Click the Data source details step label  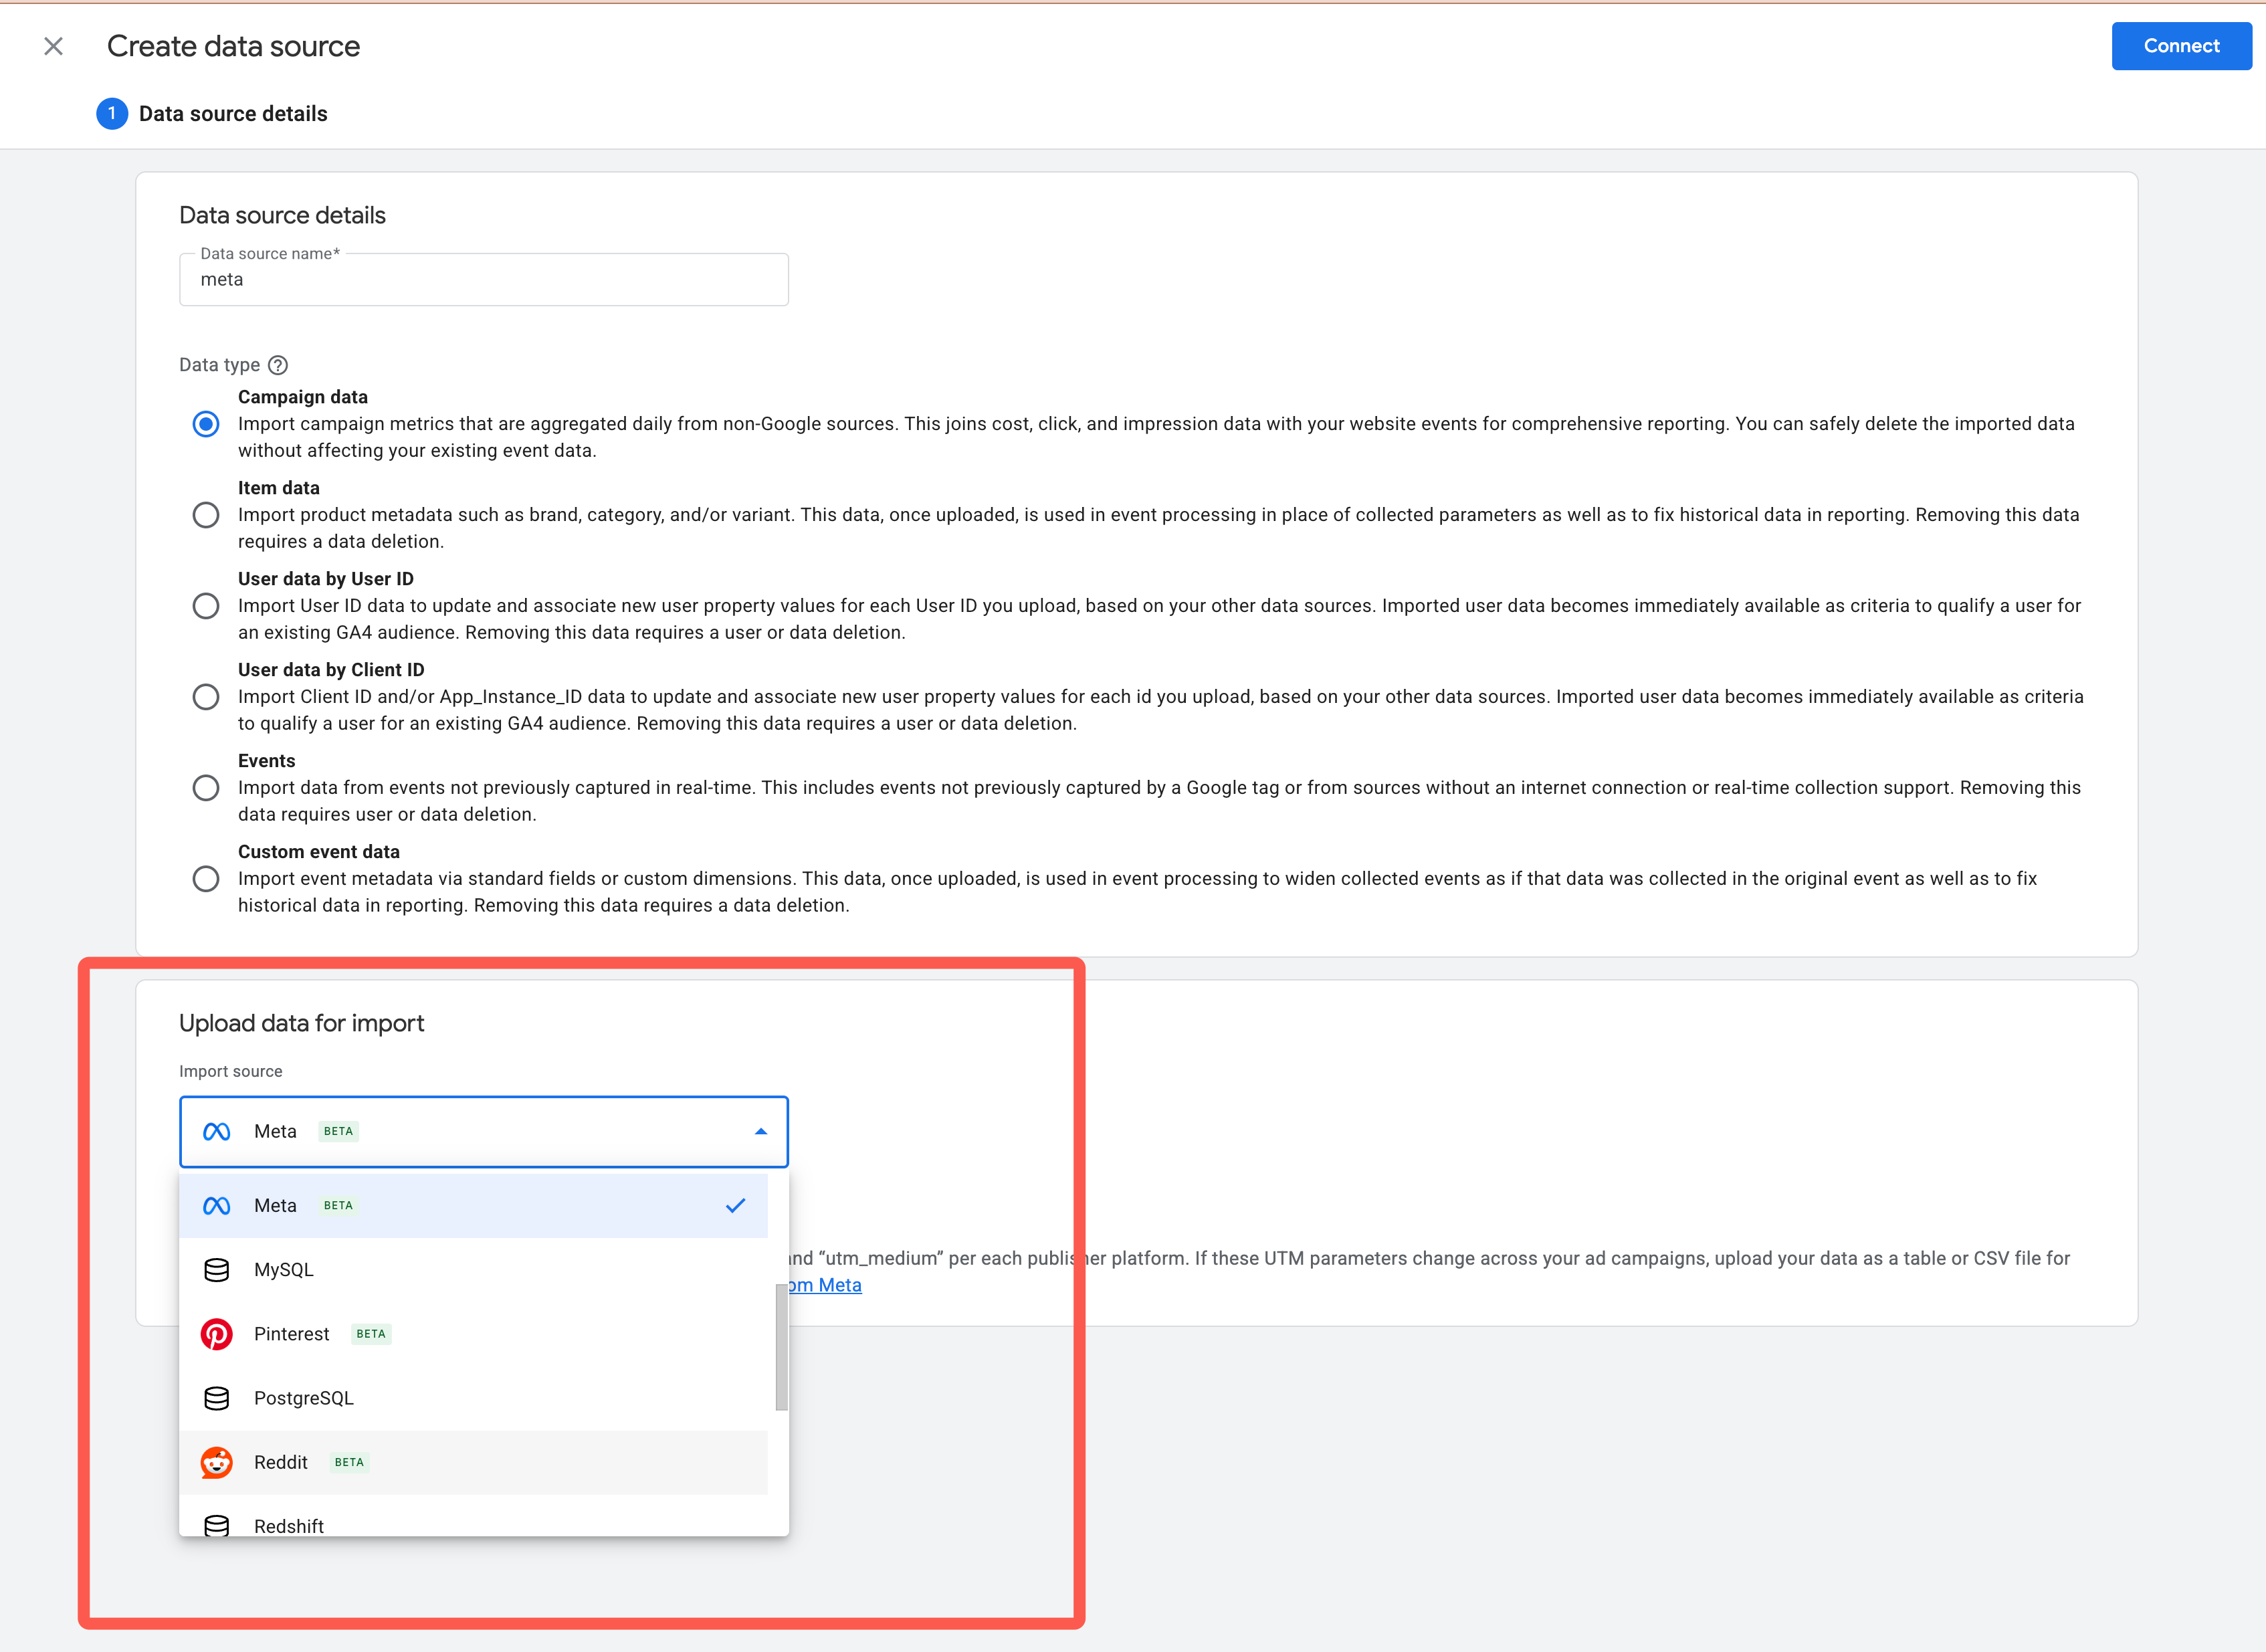233,114
